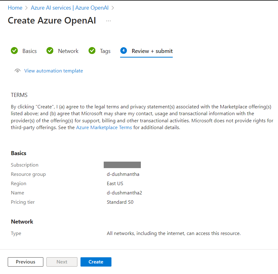Viewport: 278px width, 274px height.
Task: Switch to the Basics tab
Action: (29, 50)
